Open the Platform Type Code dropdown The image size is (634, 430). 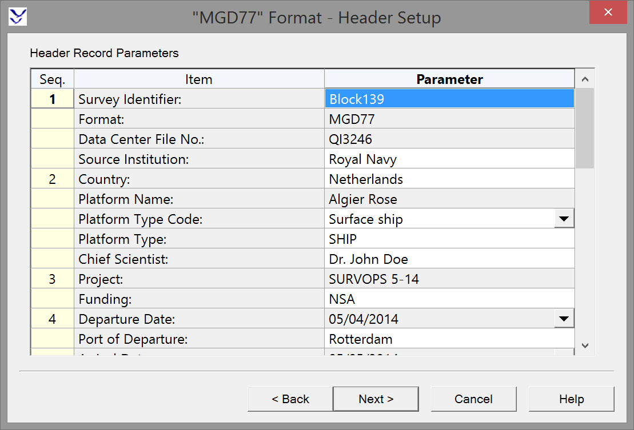pos(564,219)
